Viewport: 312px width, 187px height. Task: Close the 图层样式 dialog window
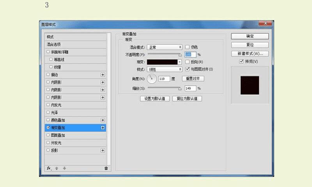pyautogui.click(x=265, y=23)
